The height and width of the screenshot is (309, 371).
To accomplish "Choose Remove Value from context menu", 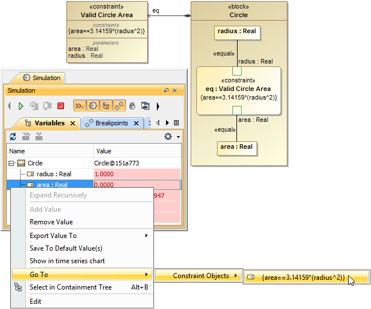I will (51, 222).
